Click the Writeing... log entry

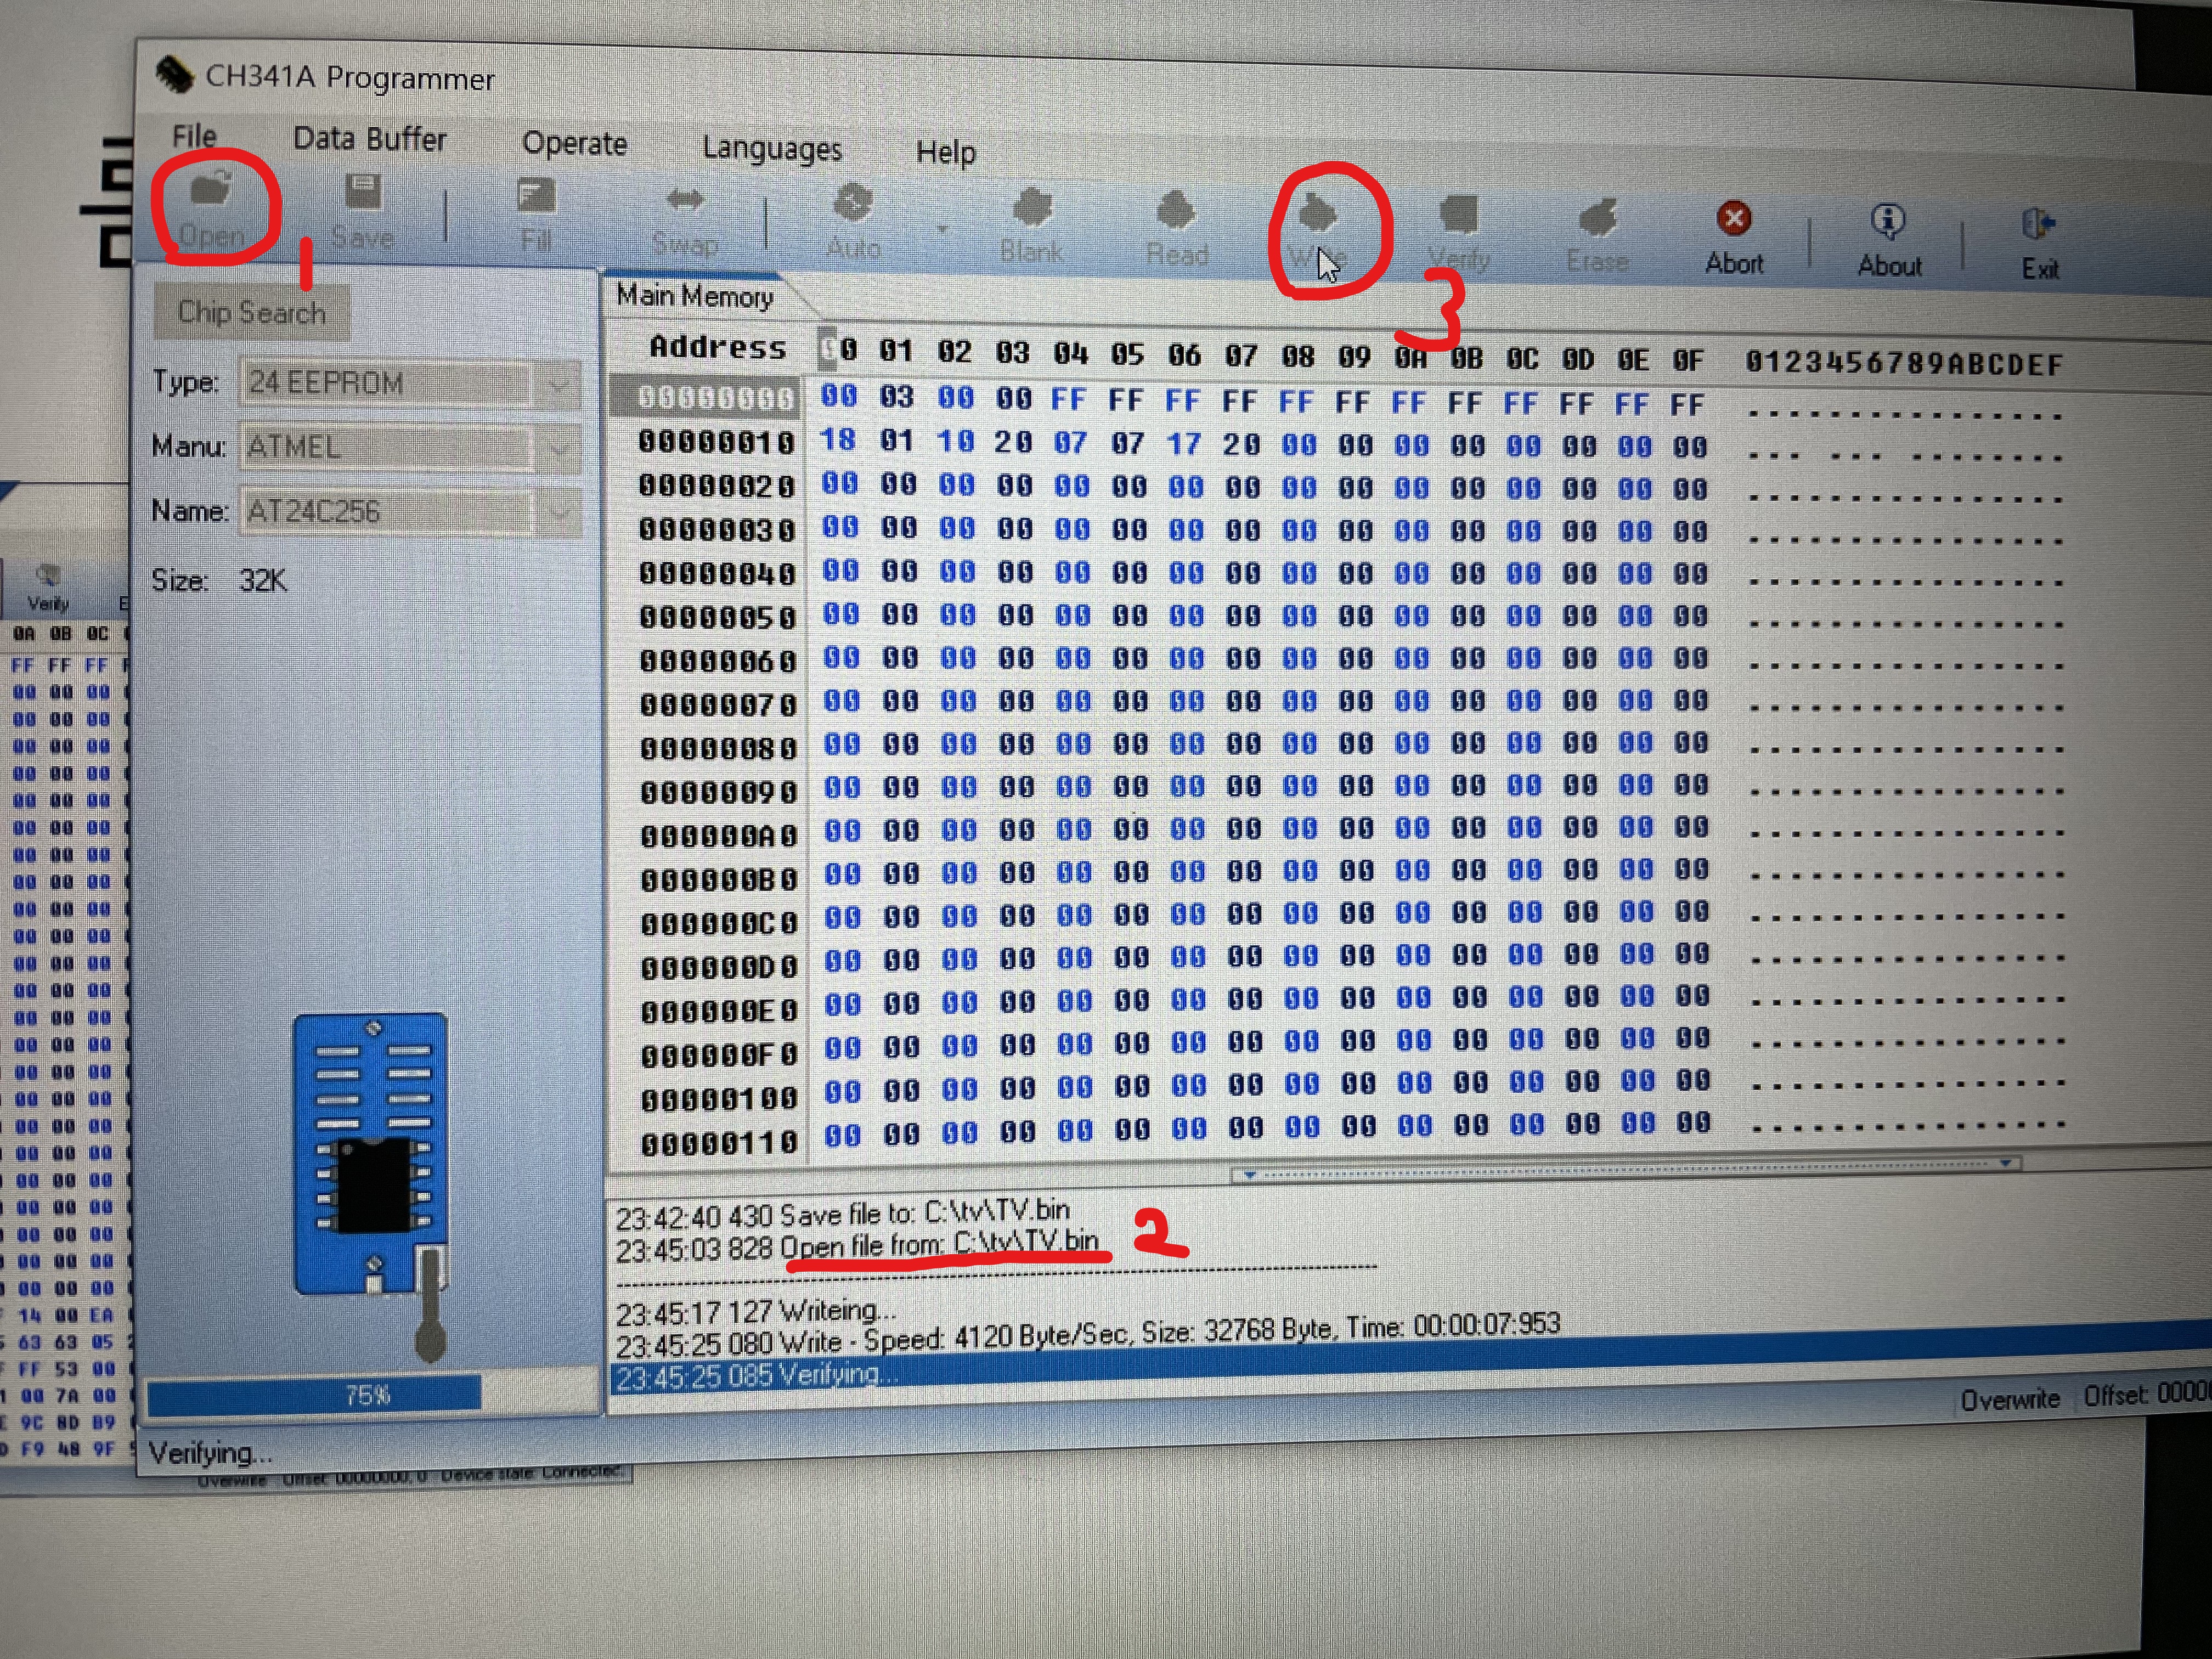pos(755,1311)
